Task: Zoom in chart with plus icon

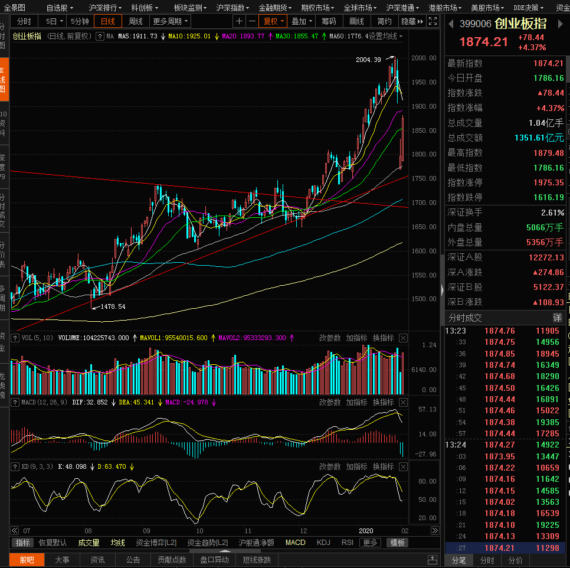Action: click(x=239, y=21)
